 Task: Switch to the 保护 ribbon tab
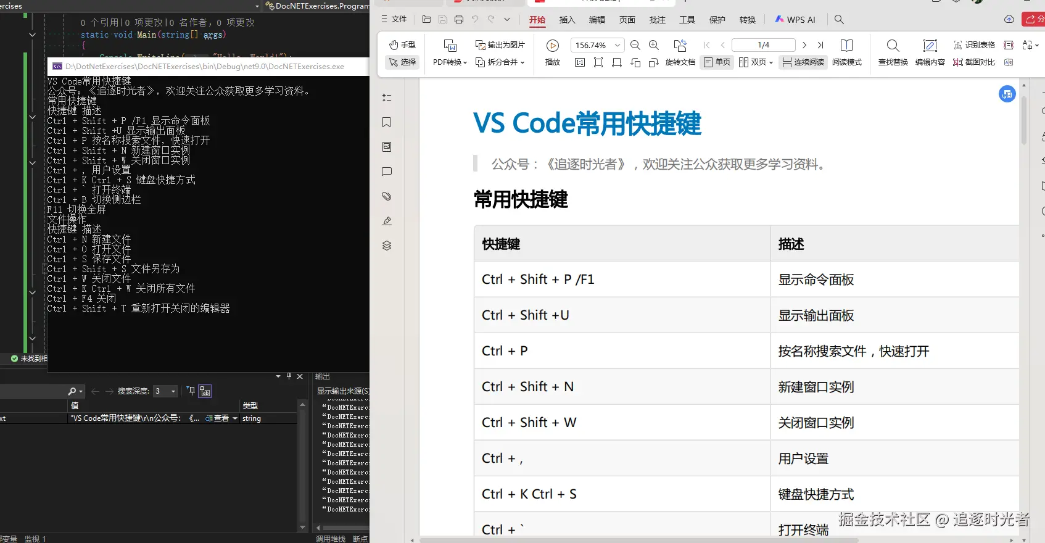717,20
